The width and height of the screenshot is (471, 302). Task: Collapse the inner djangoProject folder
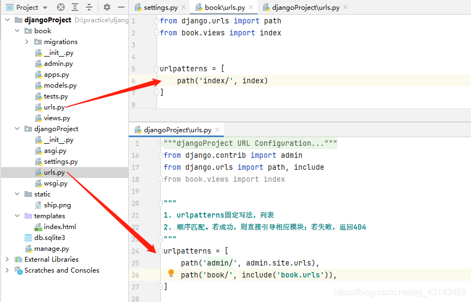tap(17, 129)
